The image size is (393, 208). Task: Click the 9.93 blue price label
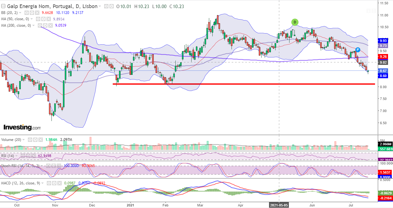[x=383, y=41]
